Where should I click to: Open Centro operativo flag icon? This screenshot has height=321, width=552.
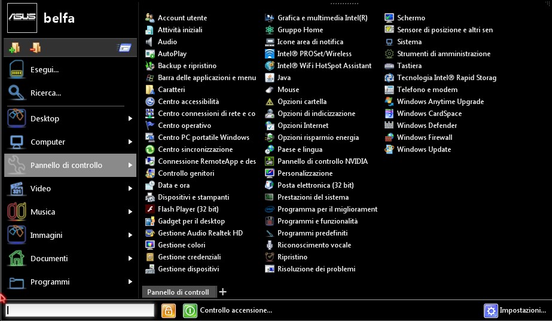(150, 126)
